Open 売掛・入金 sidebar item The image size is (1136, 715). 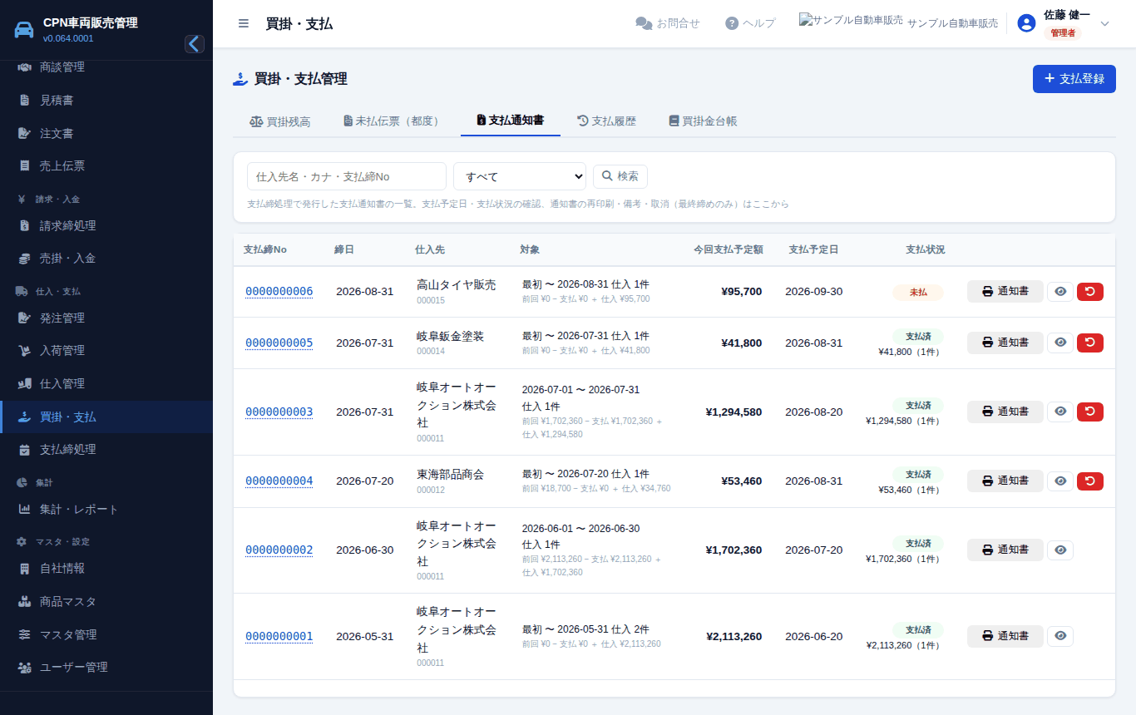[x=106, y=259]
